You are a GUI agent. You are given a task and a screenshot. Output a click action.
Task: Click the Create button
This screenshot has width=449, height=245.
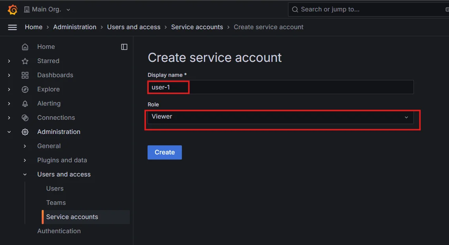click(165, 152)
